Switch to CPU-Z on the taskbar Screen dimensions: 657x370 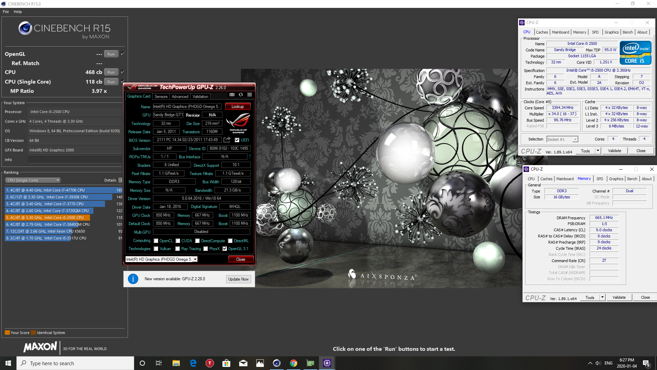tap(327, 363)
